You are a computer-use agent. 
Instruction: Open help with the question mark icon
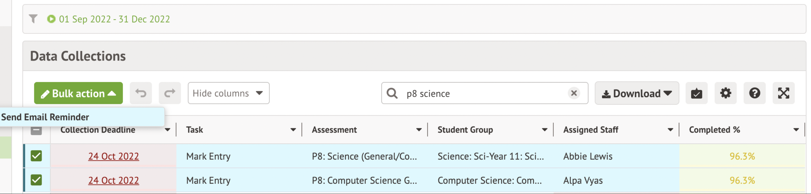click(754, 93)
